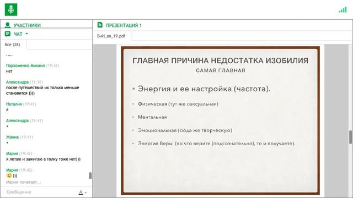
Task: Click in the Сообщение message field
Action: click(40, 192)
